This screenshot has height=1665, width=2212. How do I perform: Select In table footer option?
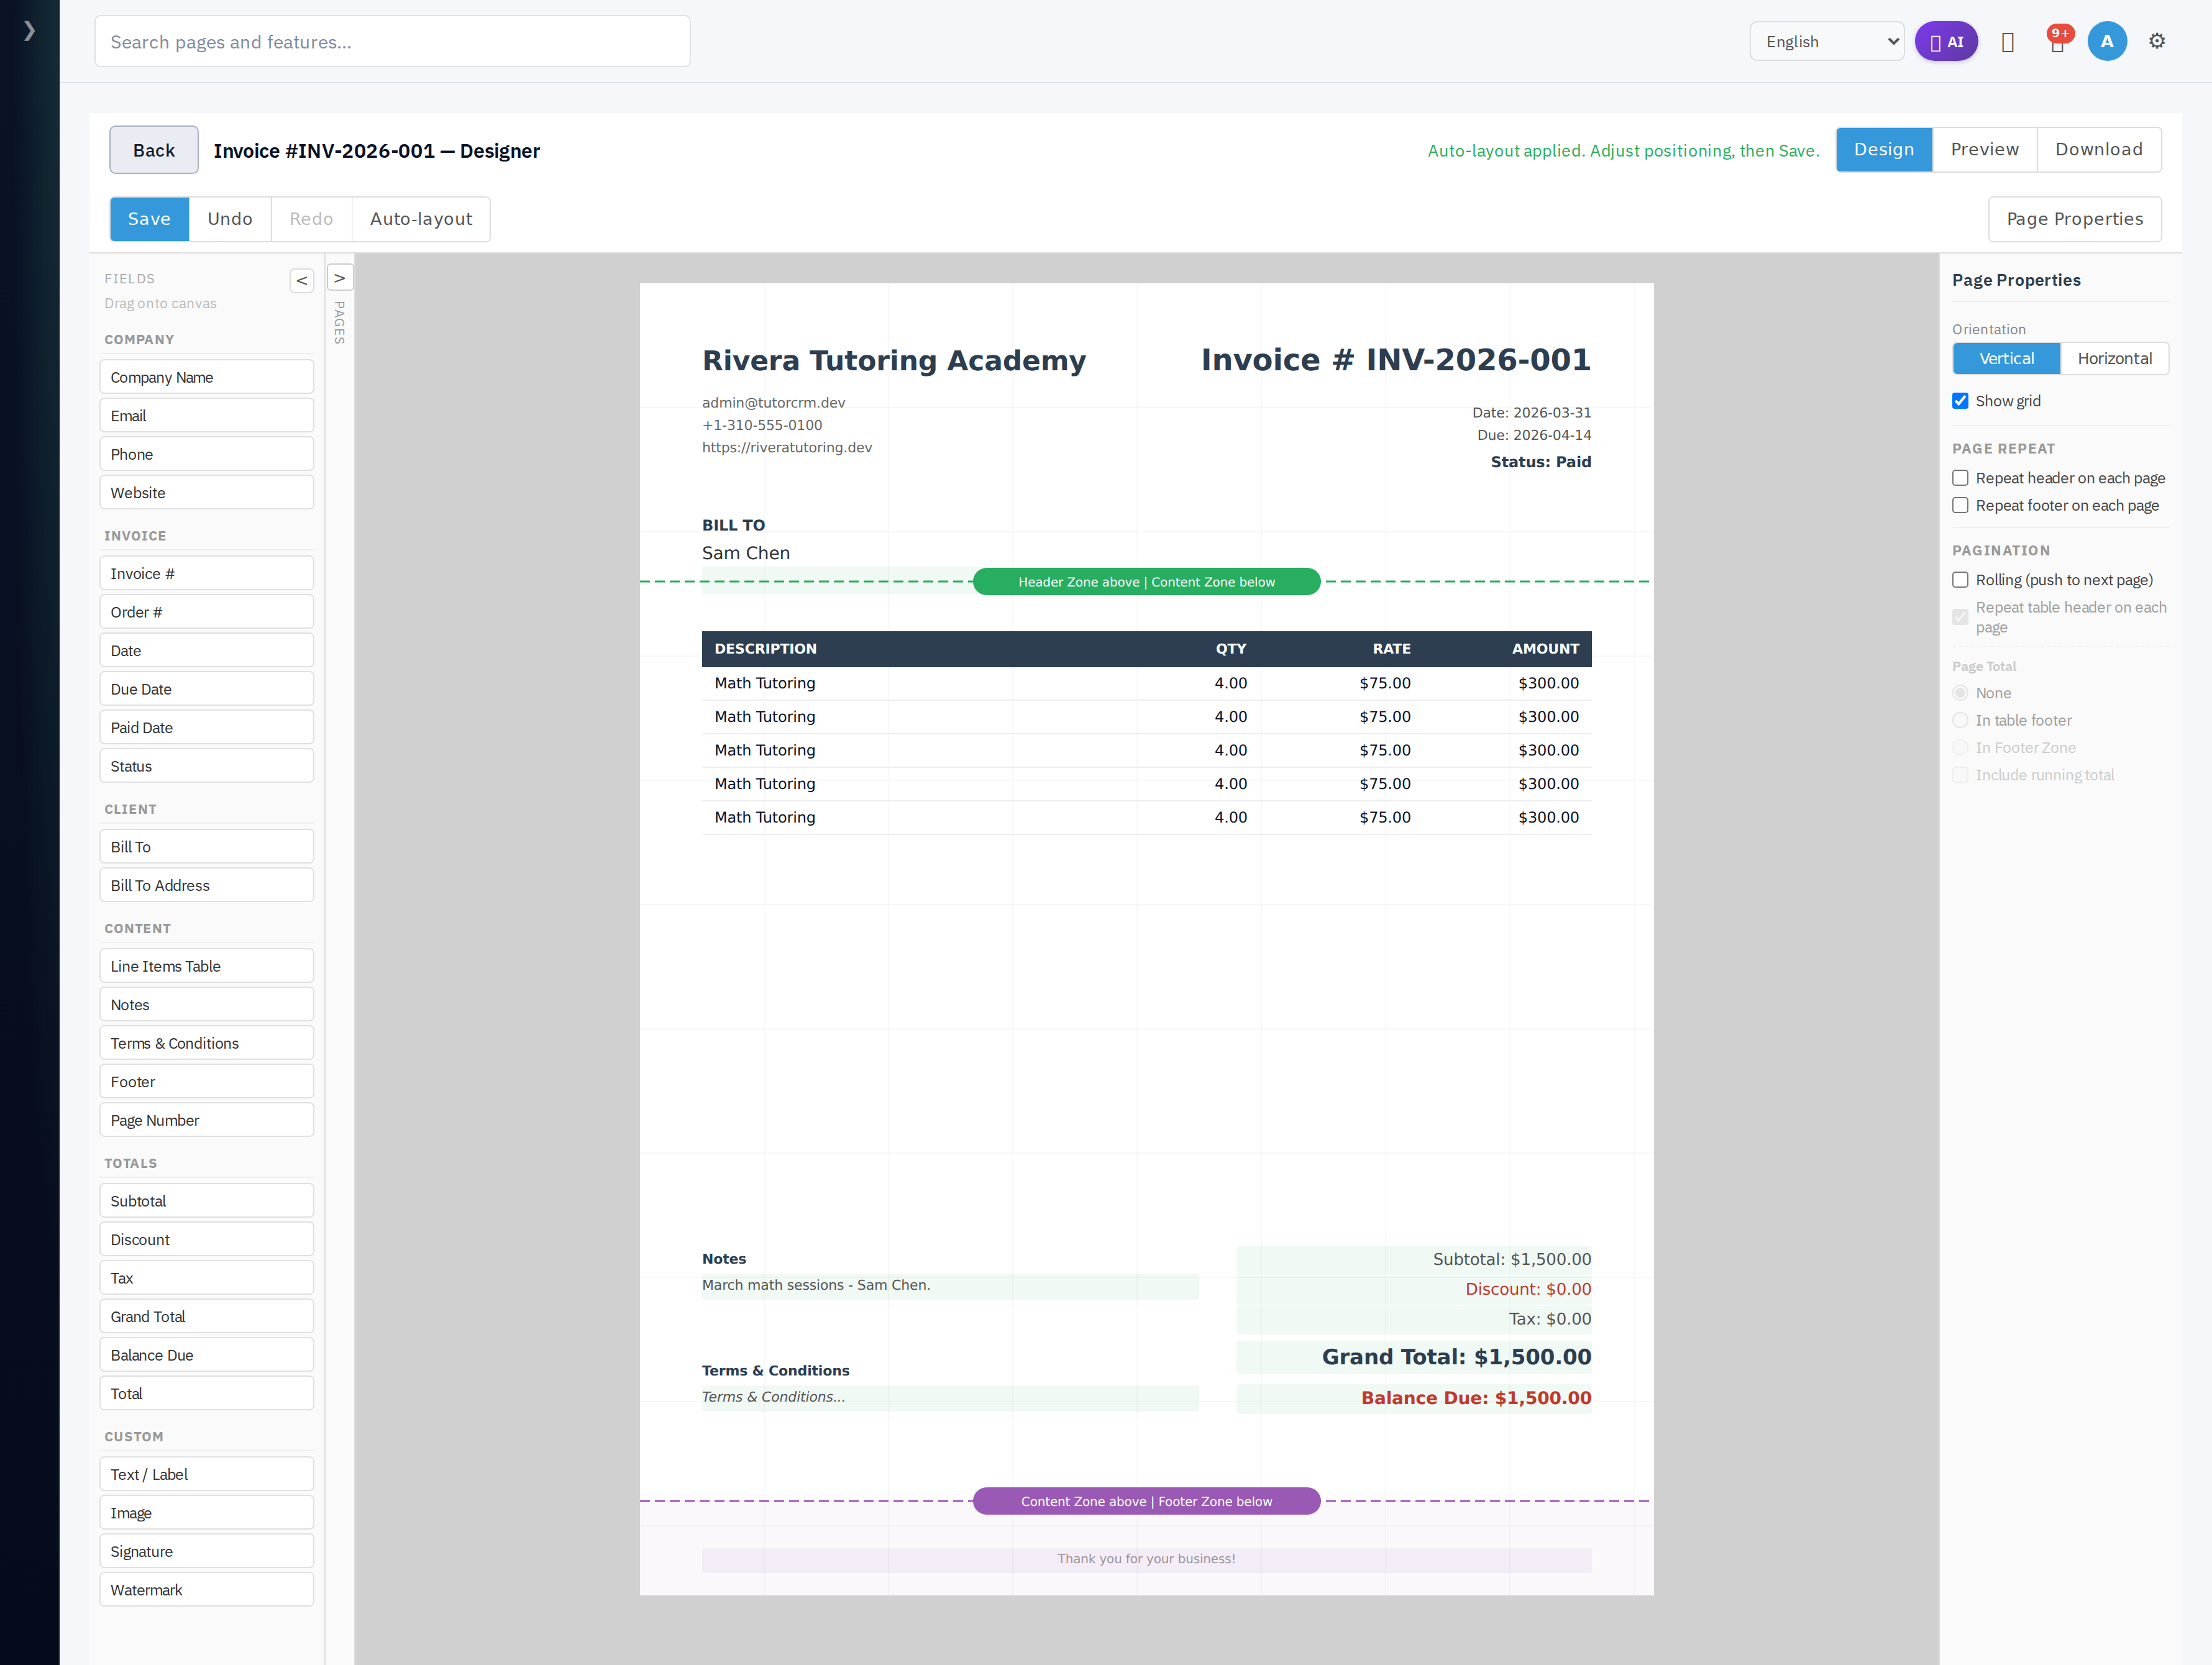click(x=1959, y=720)
